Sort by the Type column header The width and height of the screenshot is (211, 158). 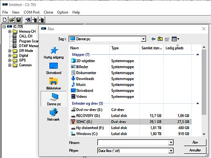point(124,48)
